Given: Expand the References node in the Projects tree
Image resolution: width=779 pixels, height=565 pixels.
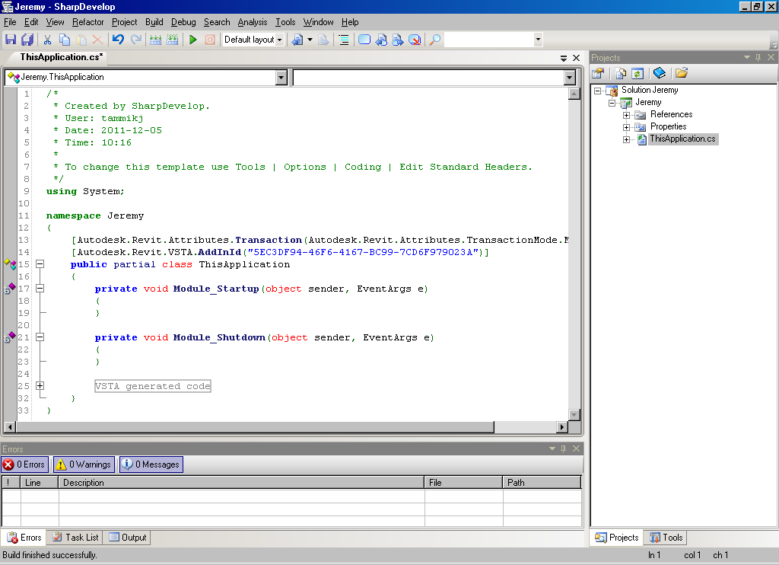Looking at the screenshot, I should click(x=627, y=115).
